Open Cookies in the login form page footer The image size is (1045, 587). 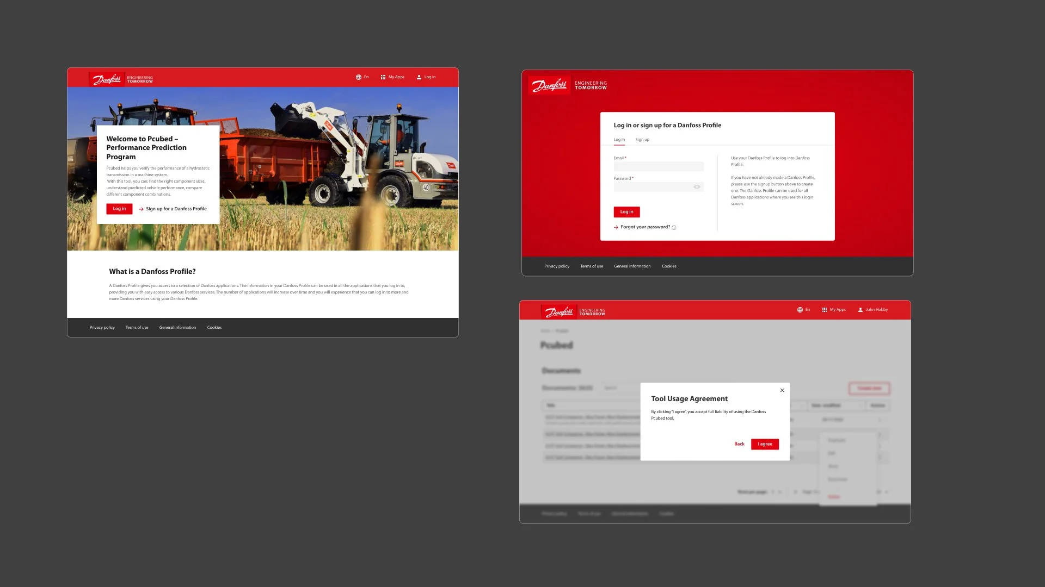(669, 266)
